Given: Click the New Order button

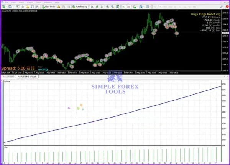Looking at the screenshot, I should tap(49, 7).
